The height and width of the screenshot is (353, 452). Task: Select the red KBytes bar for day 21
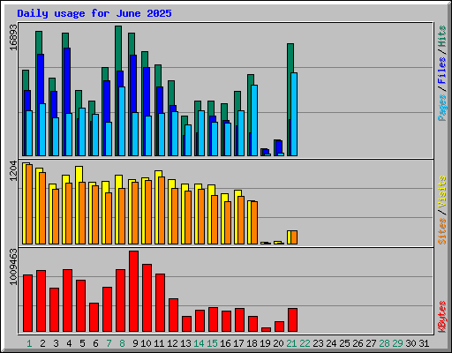tap(292, 320)
